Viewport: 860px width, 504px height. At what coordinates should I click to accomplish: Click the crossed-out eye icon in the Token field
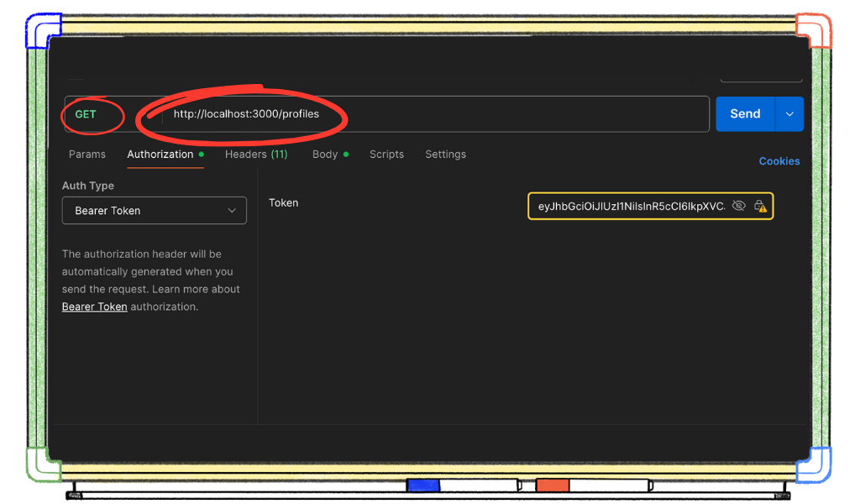(x=738, y=205)
